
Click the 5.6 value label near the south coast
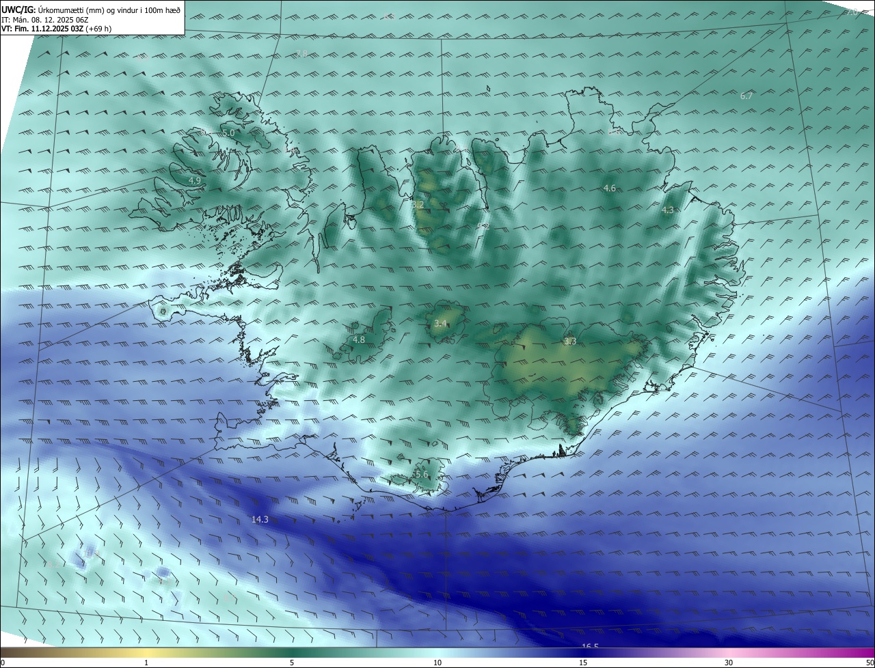coord(422,474)
